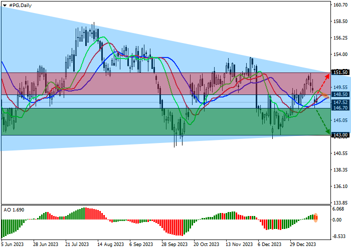
Task: Click the 160.70 price scale value
Action: coord(340,5)
